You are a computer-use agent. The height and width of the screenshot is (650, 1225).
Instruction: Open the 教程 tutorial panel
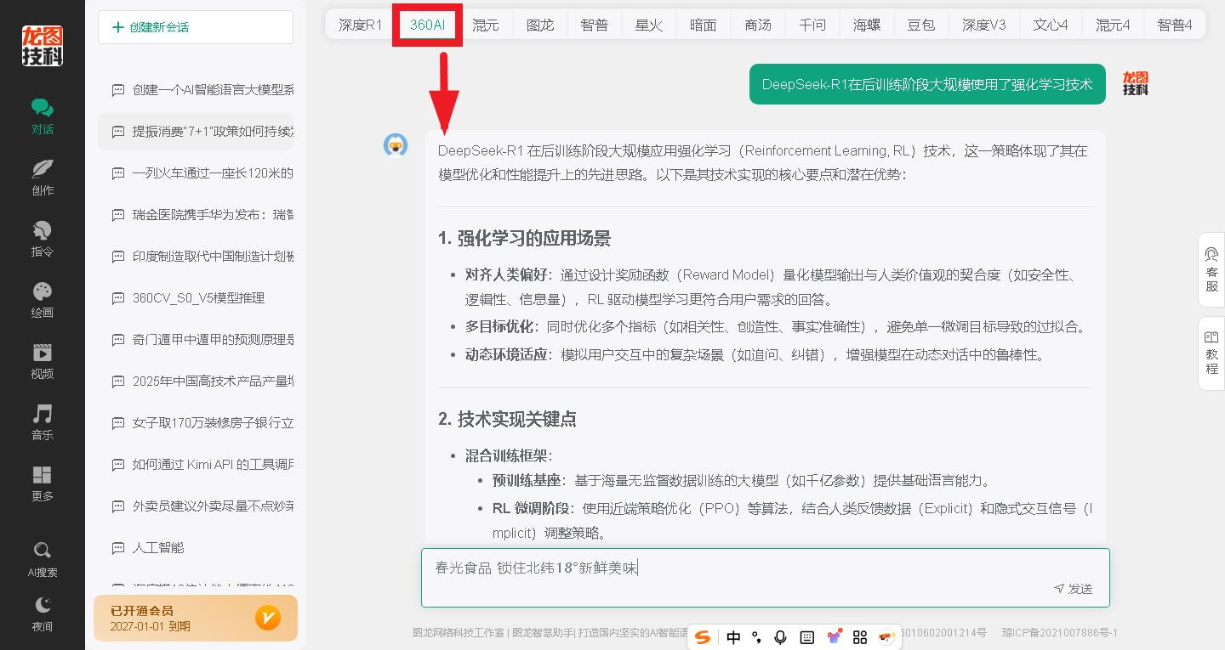1211,353
